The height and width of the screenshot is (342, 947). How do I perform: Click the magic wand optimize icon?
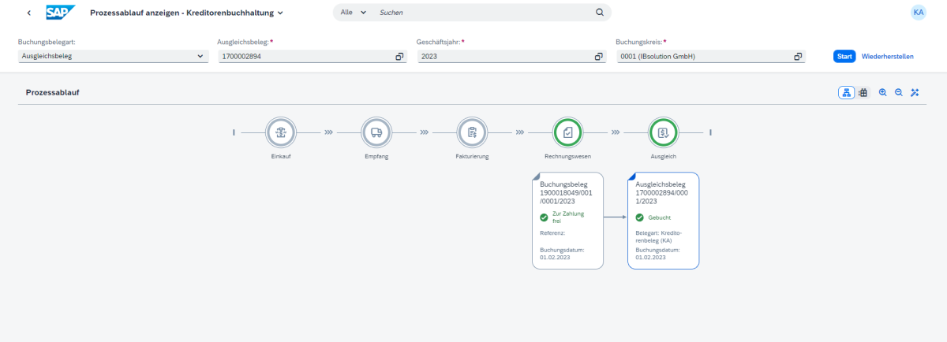coord(915,92)
